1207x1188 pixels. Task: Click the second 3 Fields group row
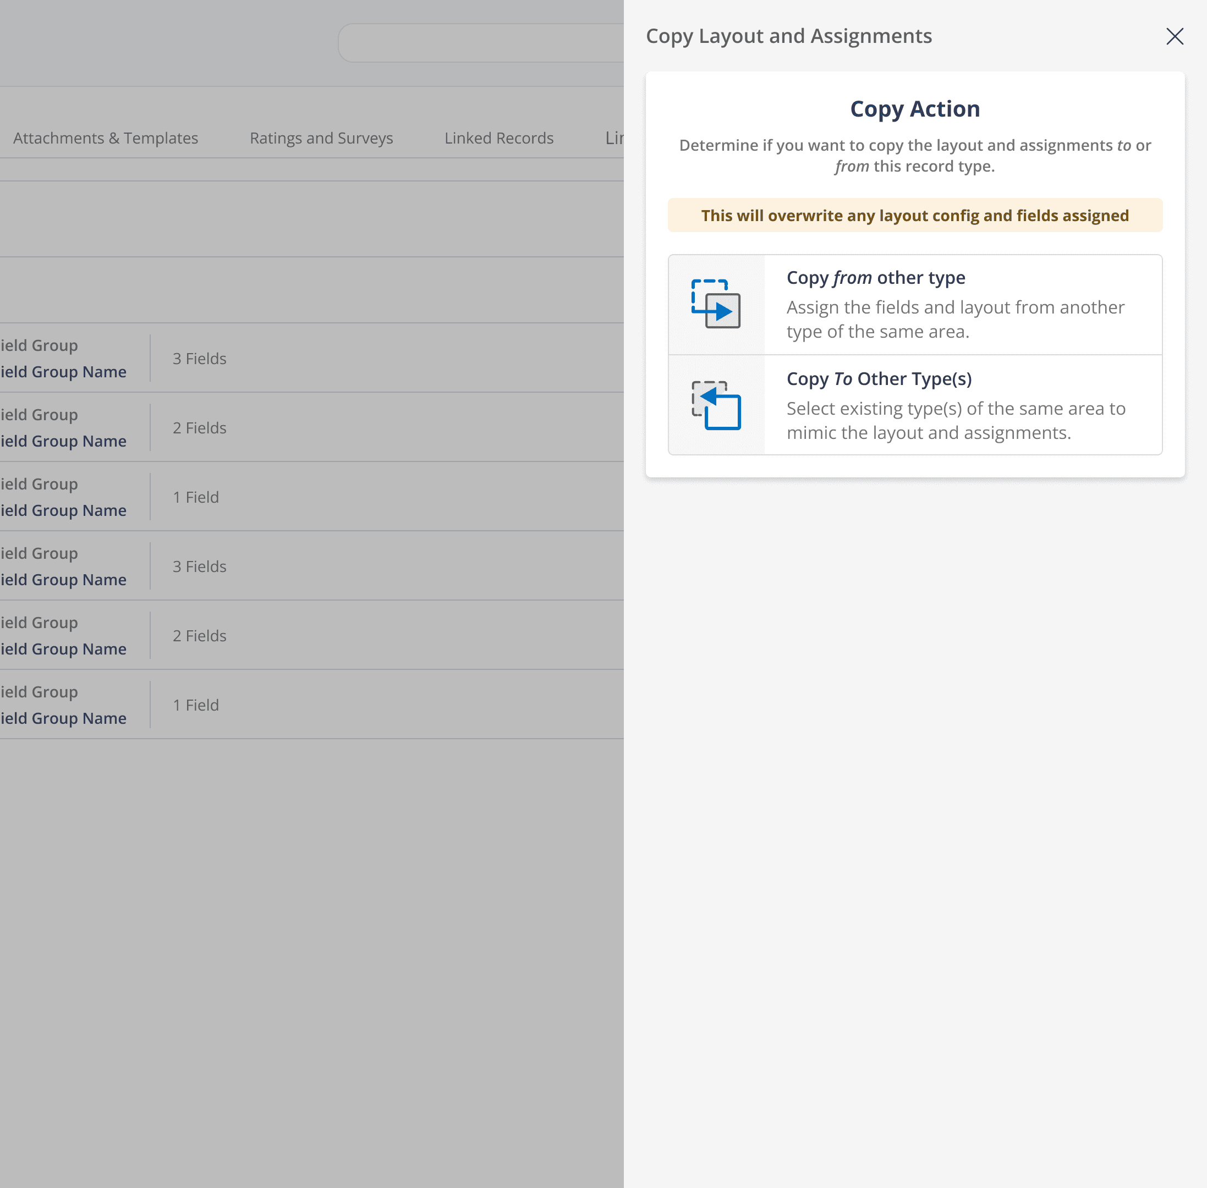[x=199, y=566]
